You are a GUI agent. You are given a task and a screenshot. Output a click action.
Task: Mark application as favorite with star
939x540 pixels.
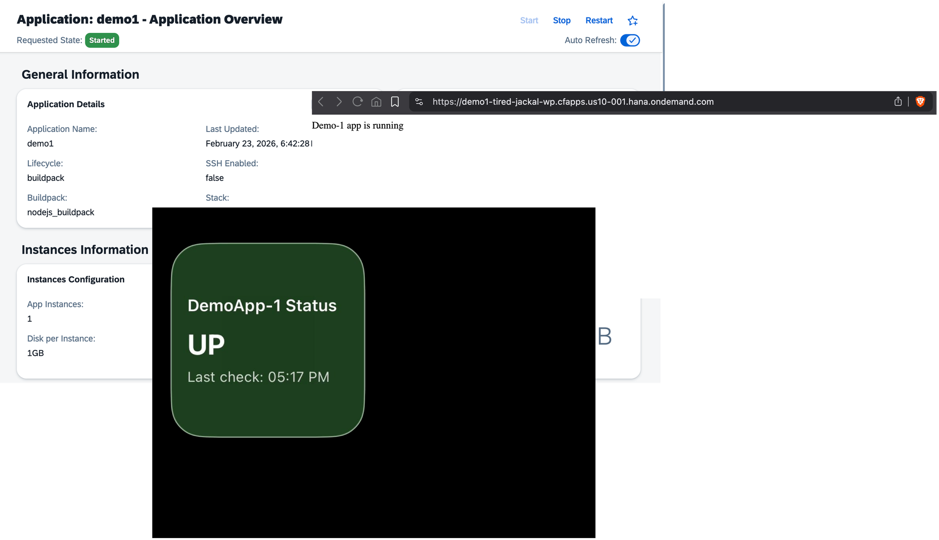632,21
